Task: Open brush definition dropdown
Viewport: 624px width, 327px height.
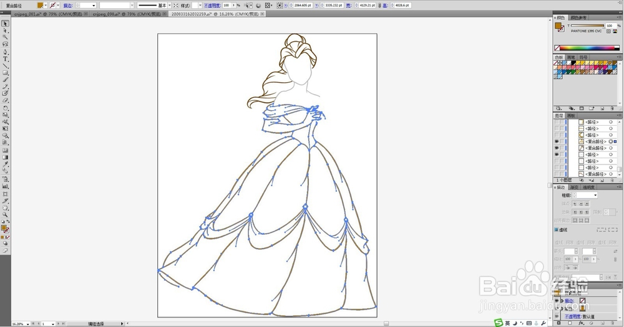Action: coord(132,5)
